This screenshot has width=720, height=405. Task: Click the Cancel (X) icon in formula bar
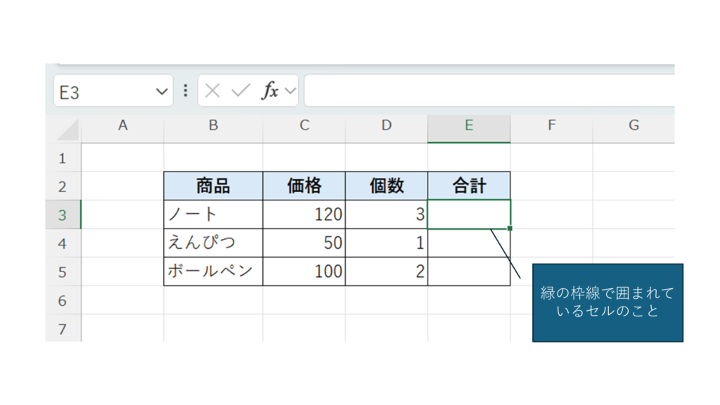click(x=213, y=91)
